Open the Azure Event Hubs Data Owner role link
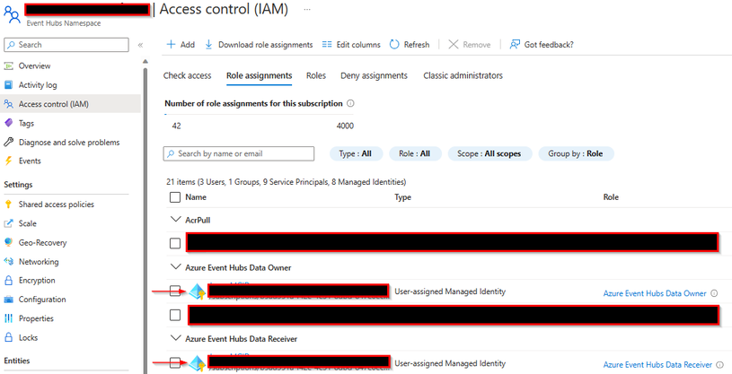 [655, 293]
